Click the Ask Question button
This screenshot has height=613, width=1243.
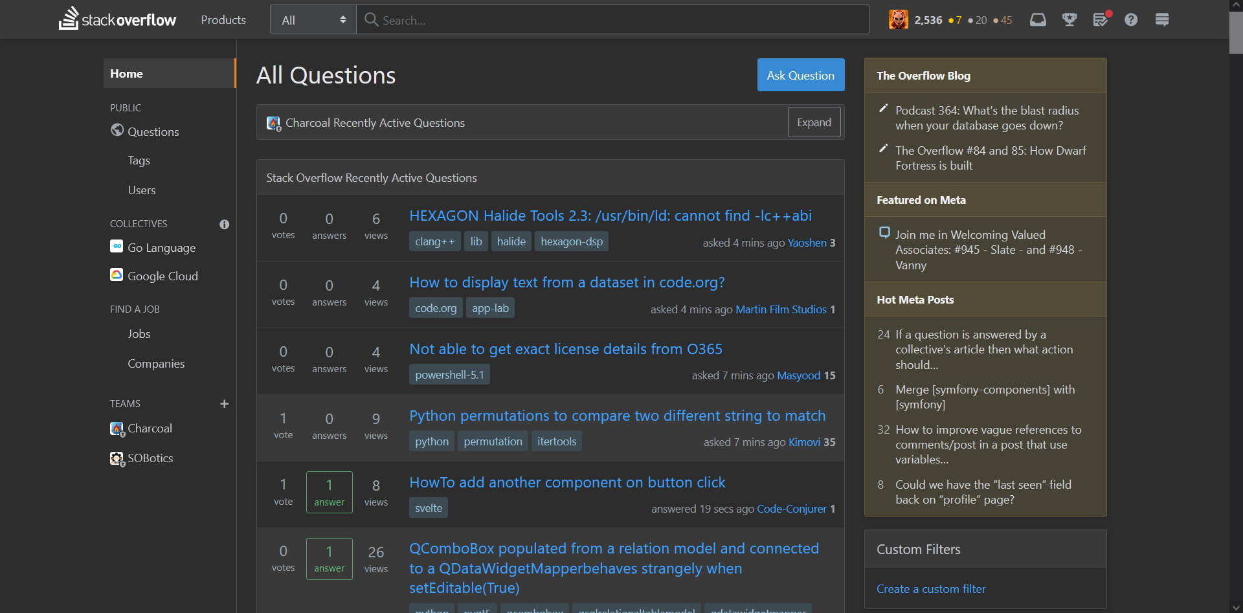[x=801, y=75]
